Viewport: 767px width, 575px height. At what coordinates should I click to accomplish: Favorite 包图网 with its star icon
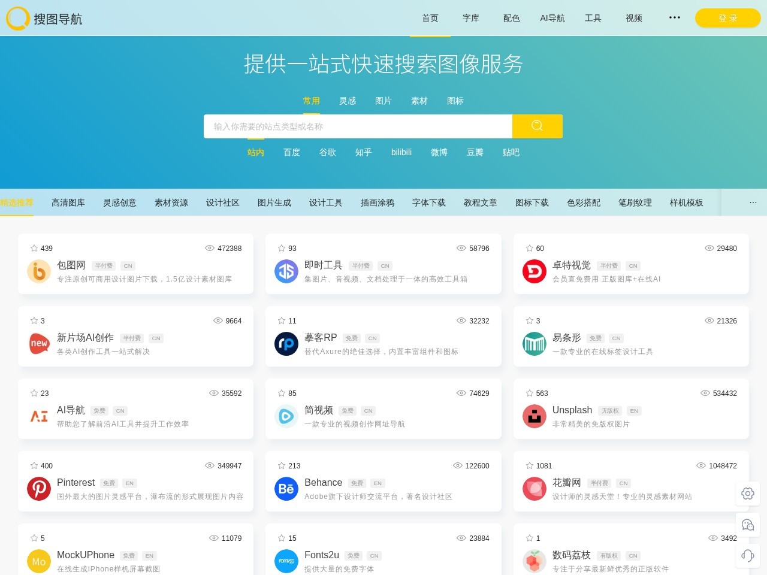click(x=34, y=248)
